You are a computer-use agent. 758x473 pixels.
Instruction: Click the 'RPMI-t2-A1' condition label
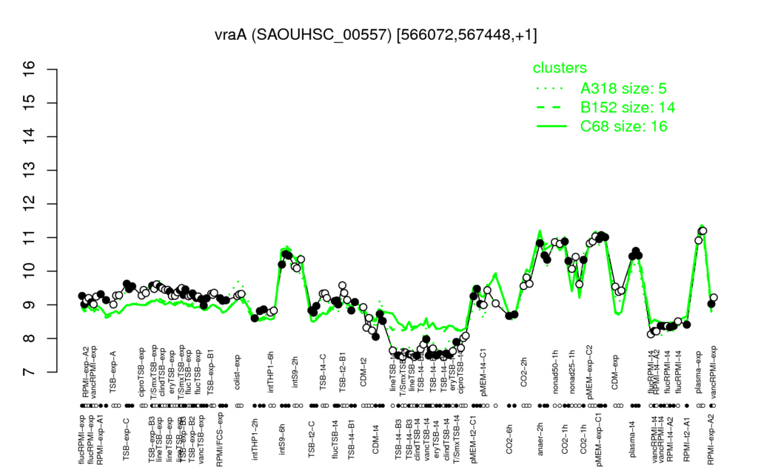point(686,440)
